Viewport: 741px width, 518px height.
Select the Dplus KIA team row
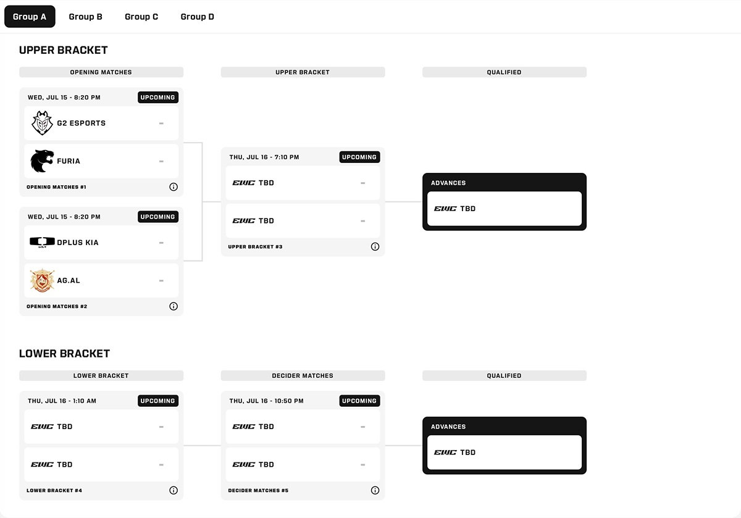click(101, 243)
